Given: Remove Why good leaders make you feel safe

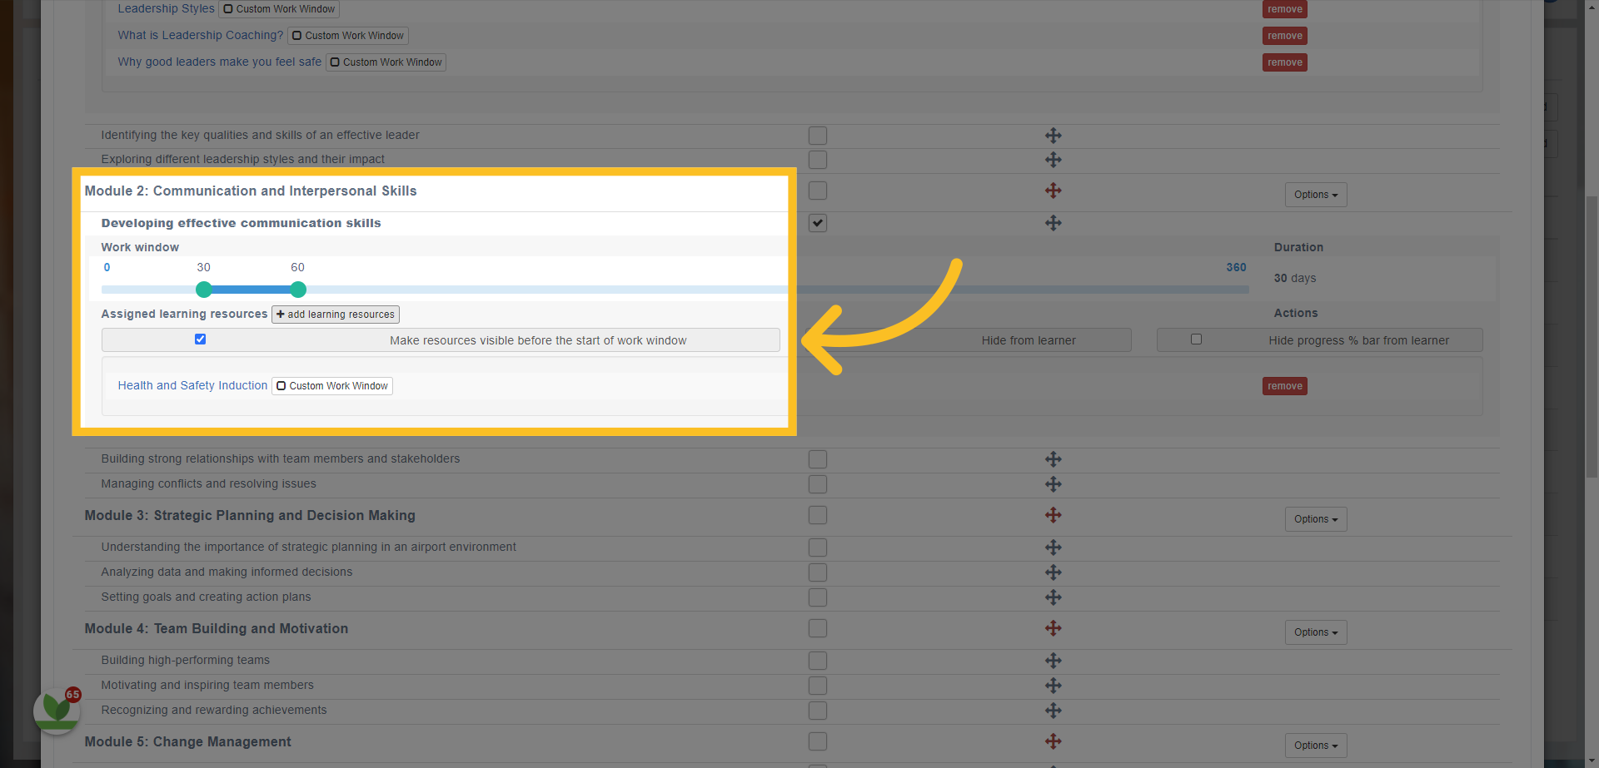Looking at the screenshot, I should tap(1285, 62).
